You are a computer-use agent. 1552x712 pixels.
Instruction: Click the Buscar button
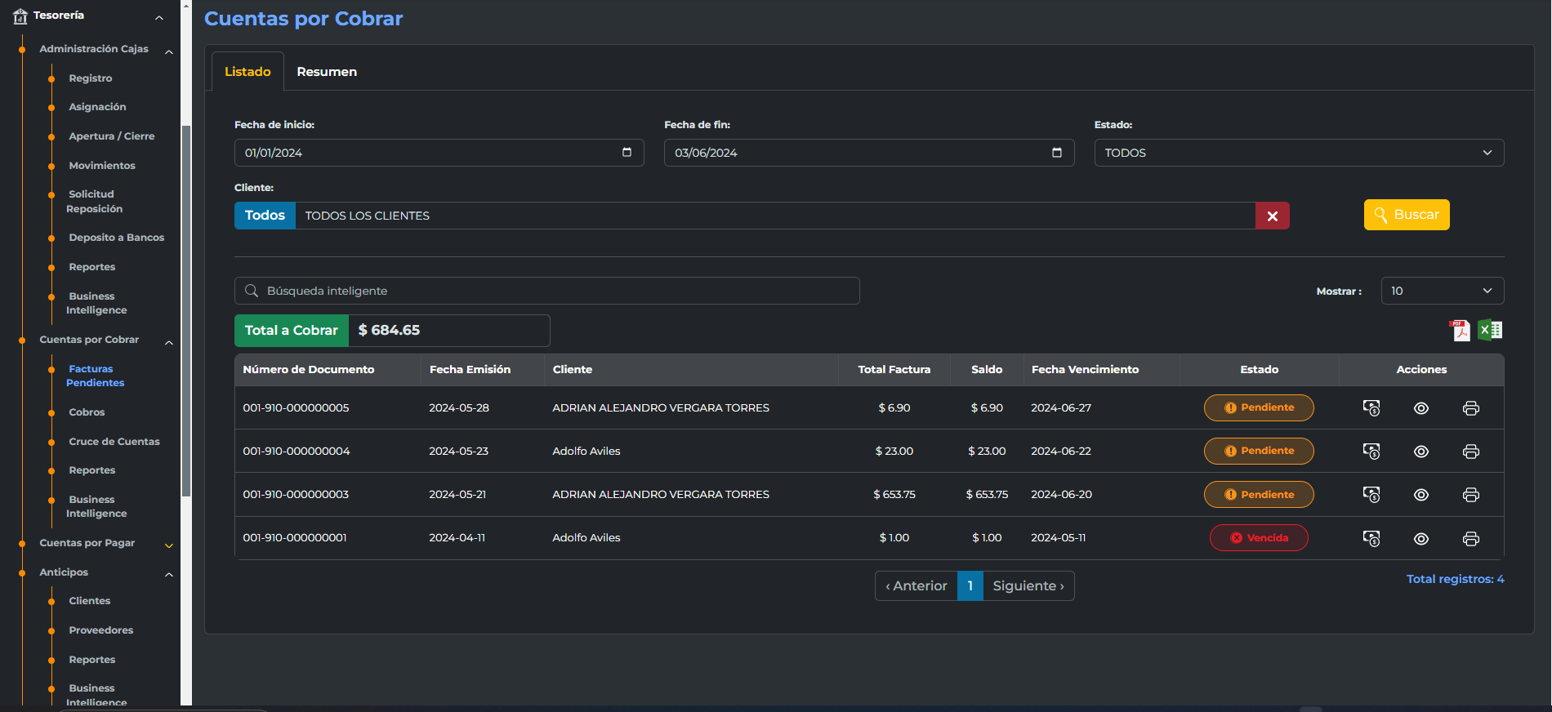click(1406, 215)
